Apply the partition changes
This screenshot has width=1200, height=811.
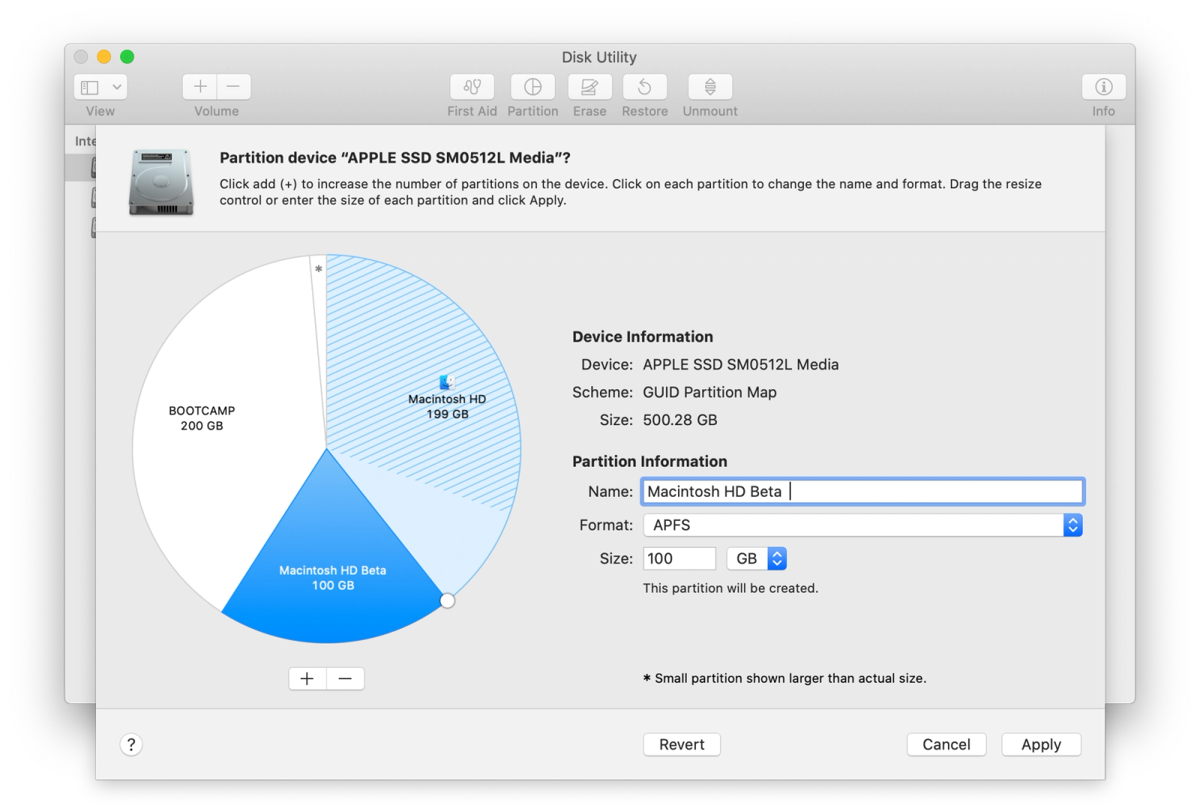(x=1041, y=744)
